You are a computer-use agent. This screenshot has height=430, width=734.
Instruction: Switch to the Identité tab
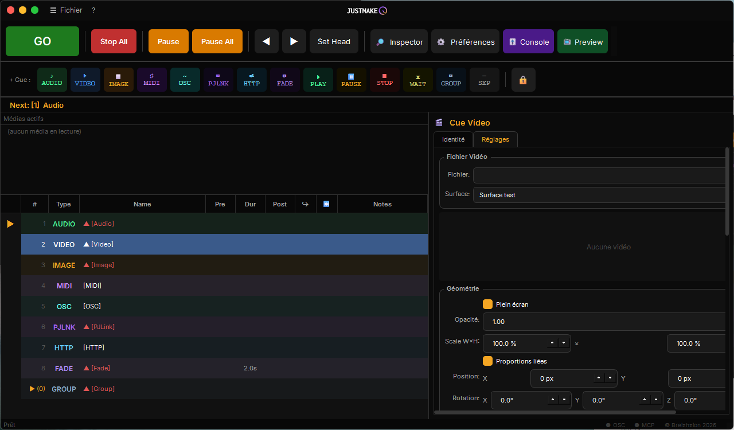[x=454, y=139]
